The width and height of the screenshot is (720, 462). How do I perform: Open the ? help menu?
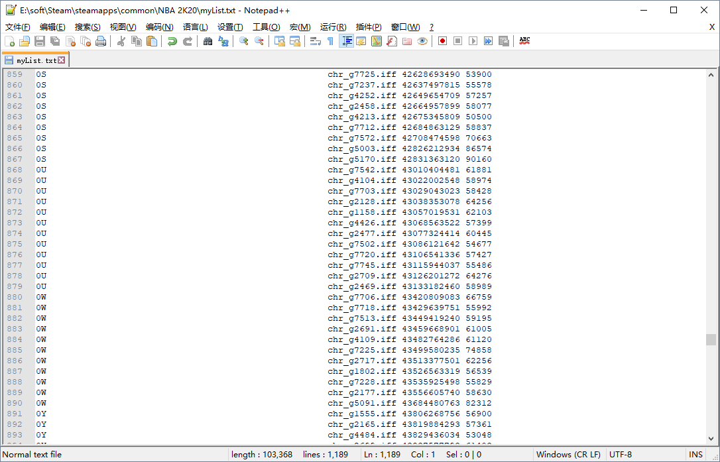coord(431,27)
